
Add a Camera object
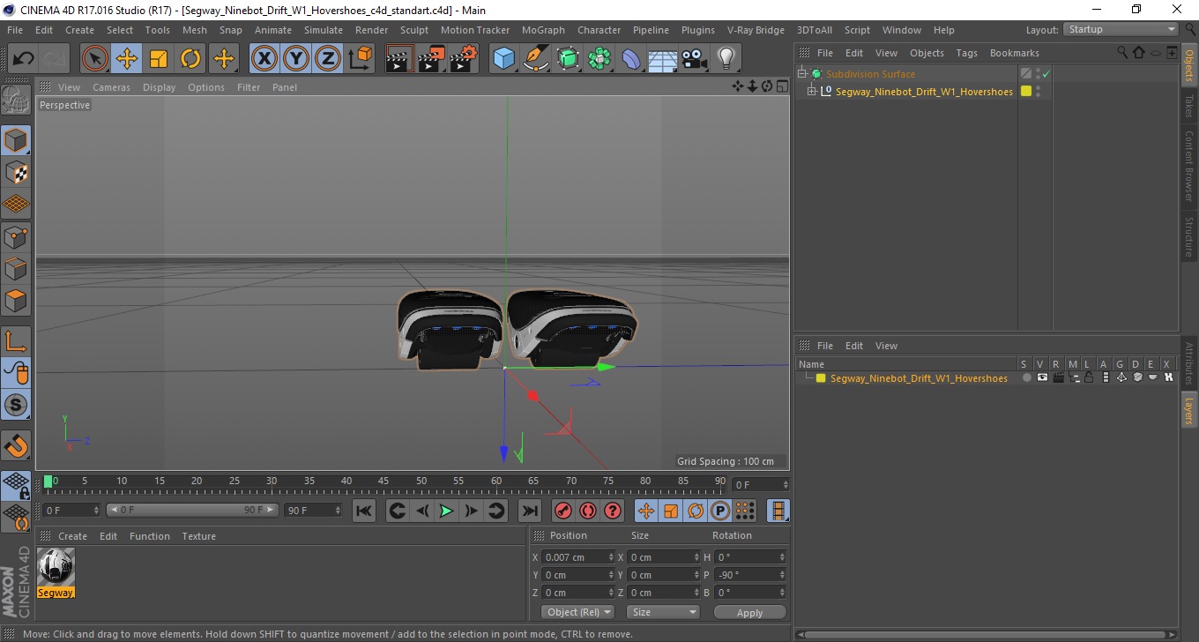[695, 59]
